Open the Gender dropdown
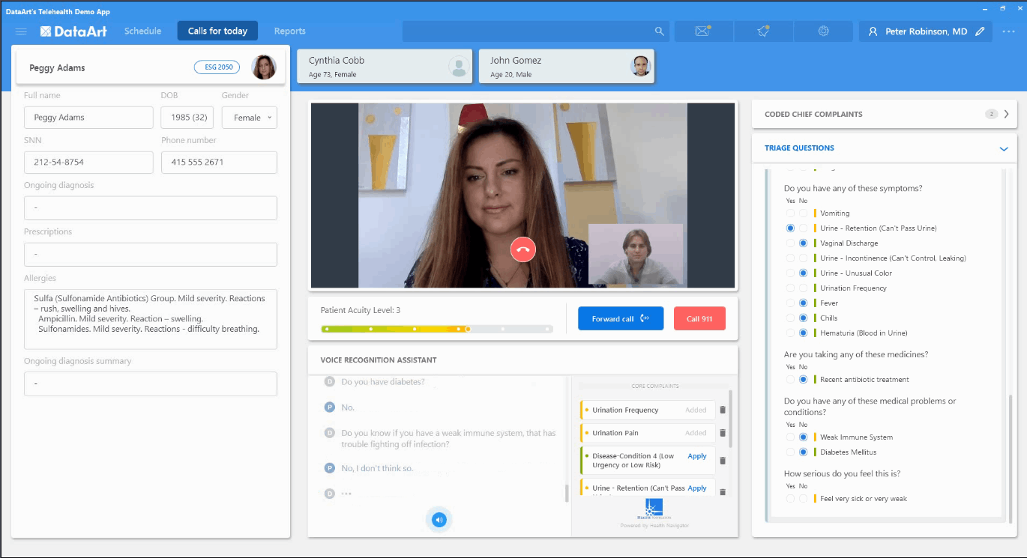Screen dimensions: 1027x558 (250, 118)
